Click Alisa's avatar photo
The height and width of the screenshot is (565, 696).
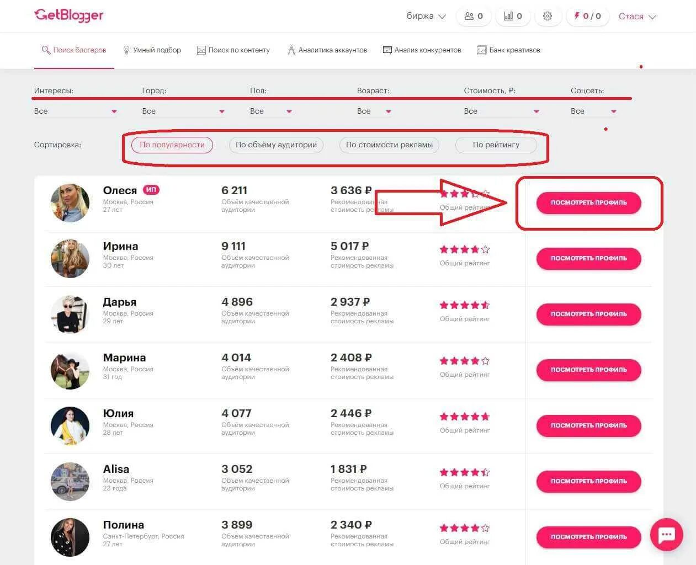tap(70, 482)
